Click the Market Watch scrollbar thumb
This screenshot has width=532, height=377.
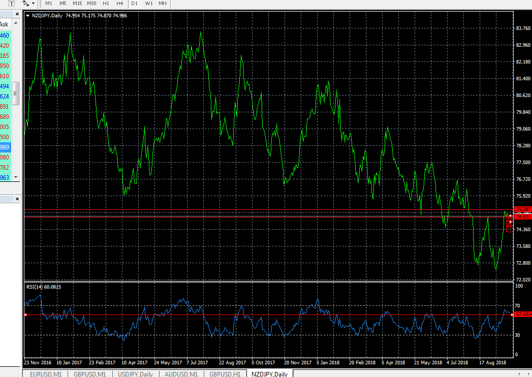(x=16, y=93)
